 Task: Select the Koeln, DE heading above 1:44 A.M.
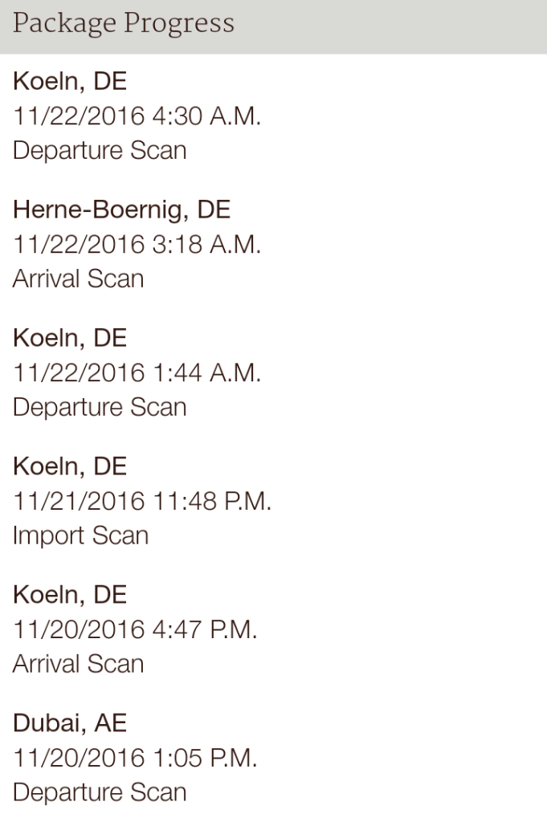click(70, 338)
